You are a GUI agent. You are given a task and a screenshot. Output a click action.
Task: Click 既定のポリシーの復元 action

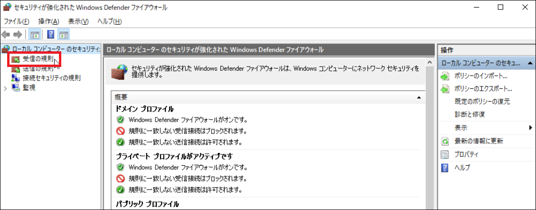[x=482, y=102]
